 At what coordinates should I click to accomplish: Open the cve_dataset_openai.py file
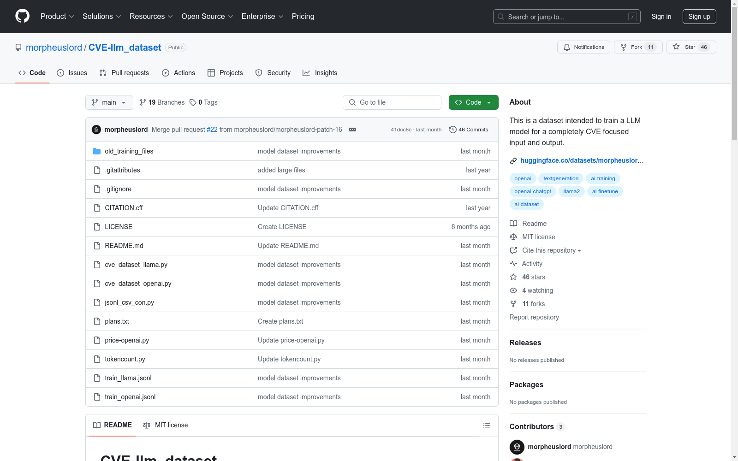coord(138,284)
